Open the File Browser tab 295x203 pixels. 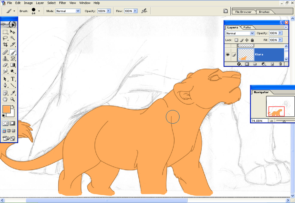point(243,12)
